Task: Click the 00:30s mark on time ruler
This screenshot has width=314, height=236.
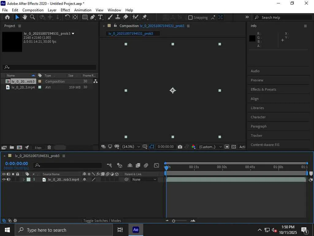Action: pos(222,167)
